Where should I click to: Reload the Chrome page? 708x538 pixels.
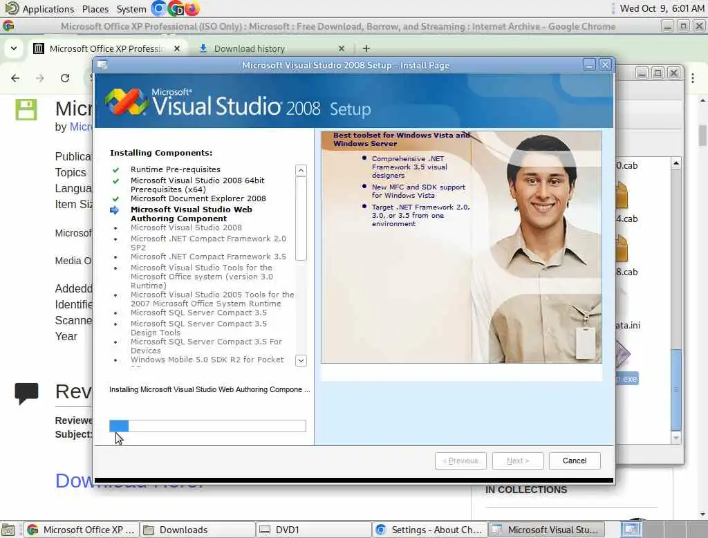point(65,78)
